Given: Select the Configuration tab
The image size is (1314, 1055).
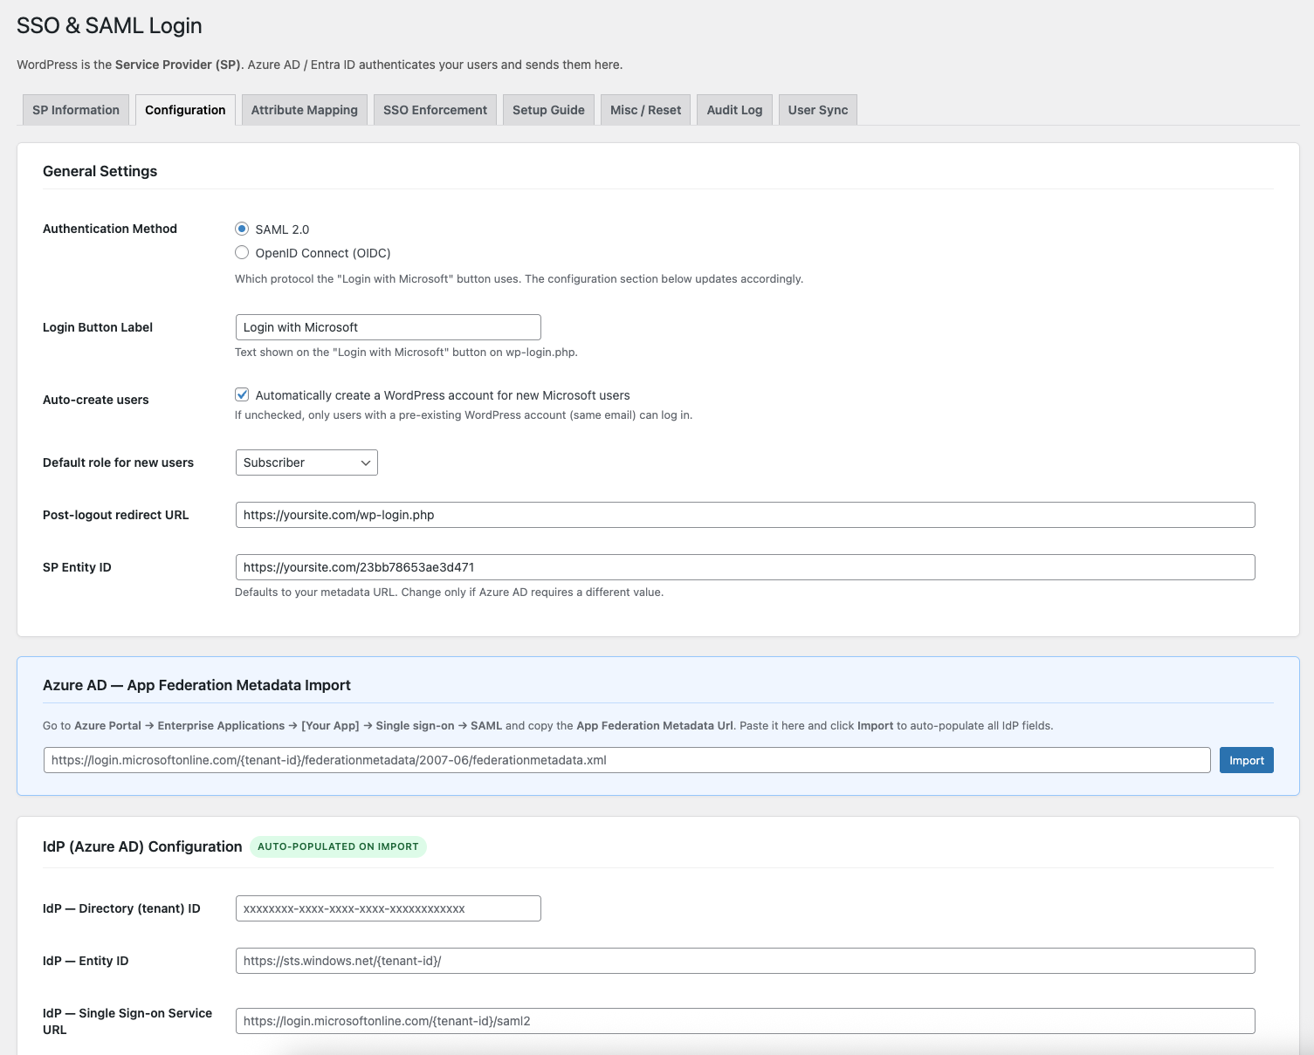Looking at the screenshot, I should [185, 110].
